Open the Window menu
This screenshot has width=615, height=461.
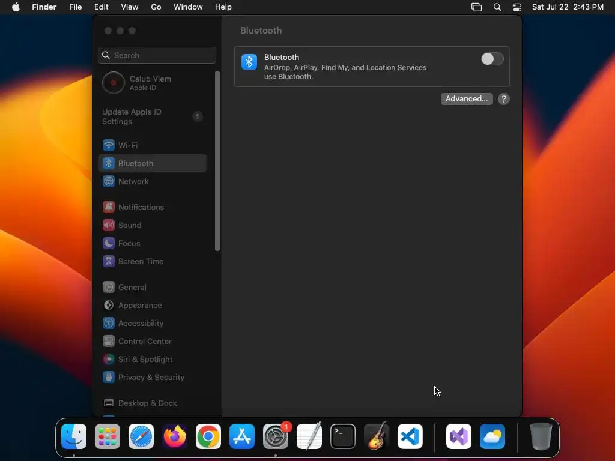[188, 7]
